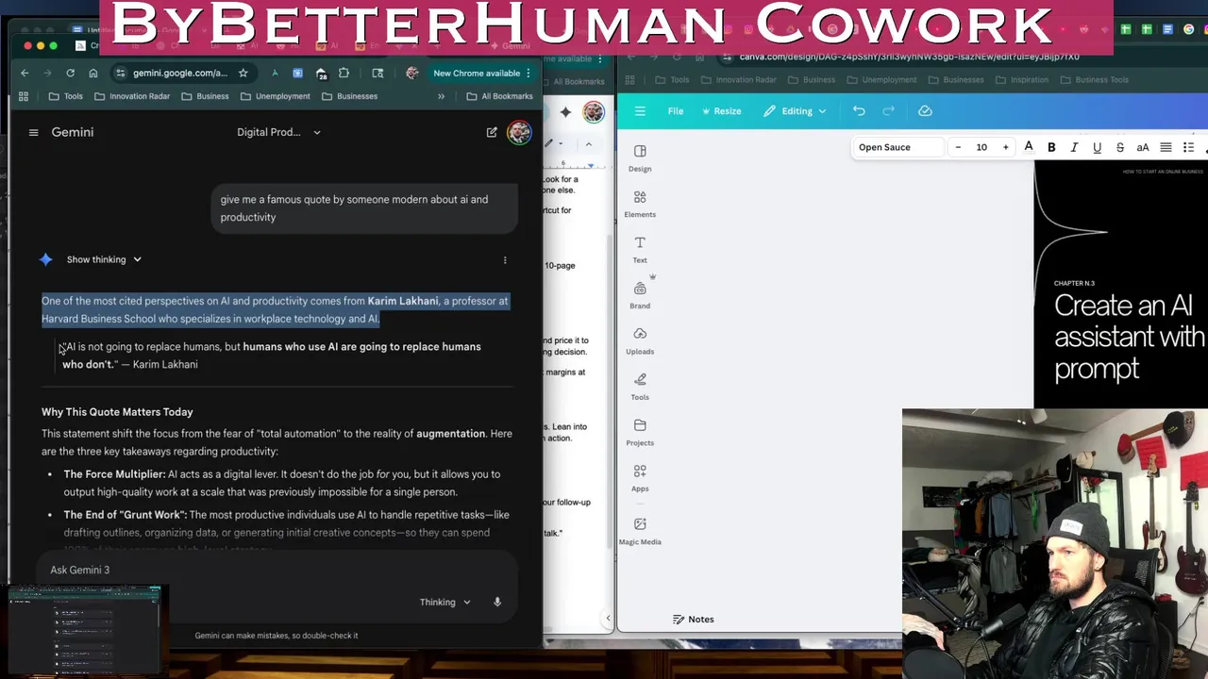This screenshot has width=1208, height=679.
Task: Open Canva File menu
Action: coord(676,111)
